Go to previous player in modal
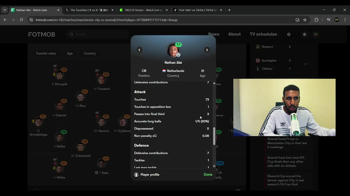Screen dimensions: 350x196 pyautogui.click(x=139, y=50)
